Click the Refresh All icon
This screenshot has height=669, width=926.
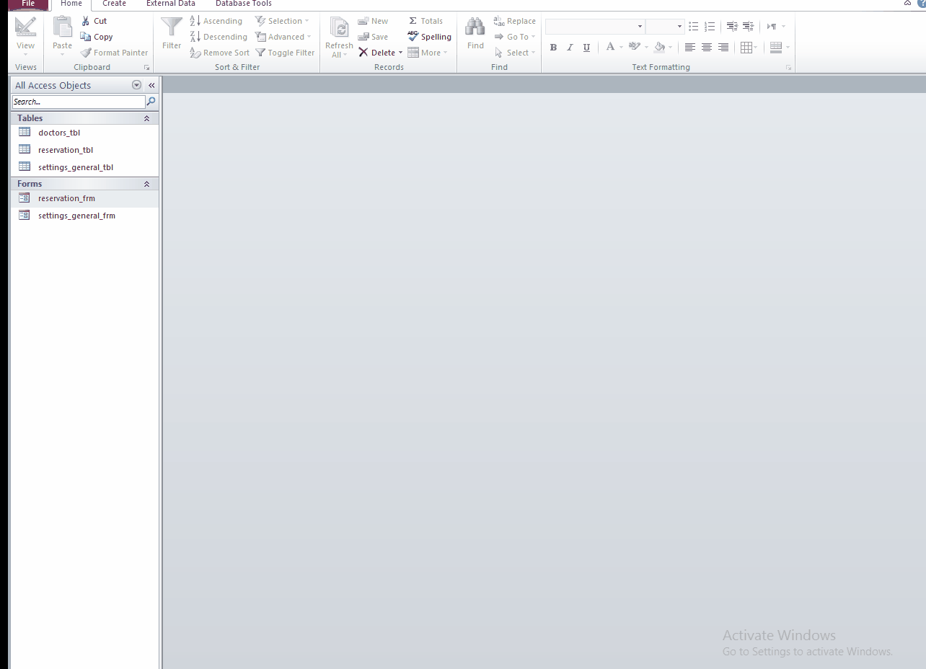click(339, 29)
